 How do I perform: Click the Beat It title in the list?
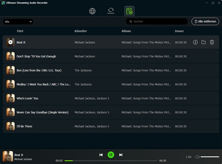(21, 42)
